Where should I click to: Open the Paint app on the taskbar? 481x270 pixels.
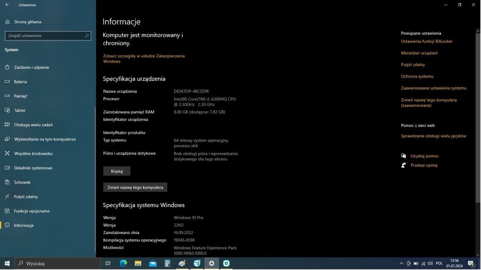point(182,263)
